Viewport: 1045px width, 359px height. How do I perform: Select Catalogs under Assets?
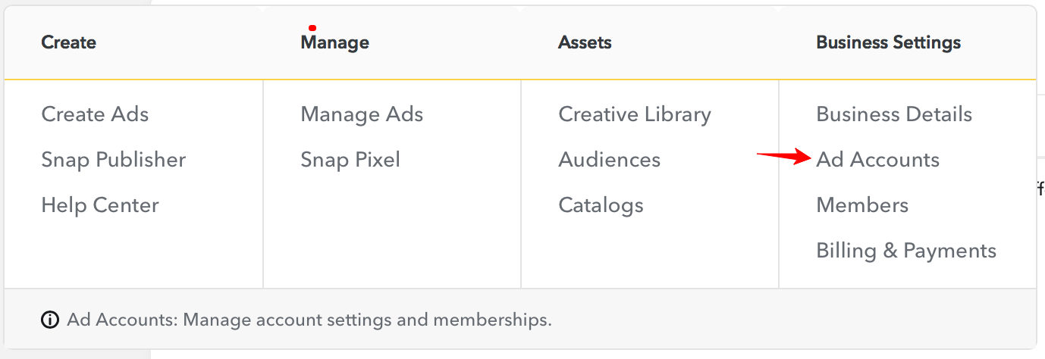click(x=601, y=205)
